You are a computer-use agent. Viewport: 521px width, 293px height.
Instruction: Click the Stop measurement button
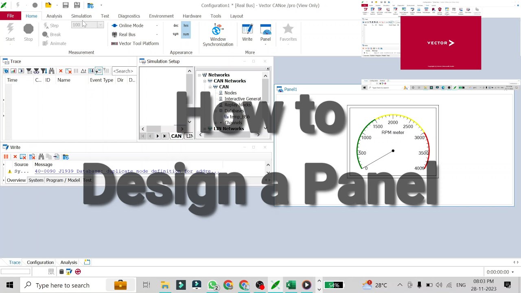28,33
